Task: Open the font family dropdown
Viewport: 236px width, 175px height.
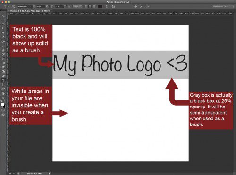Action: click(26, 7)
